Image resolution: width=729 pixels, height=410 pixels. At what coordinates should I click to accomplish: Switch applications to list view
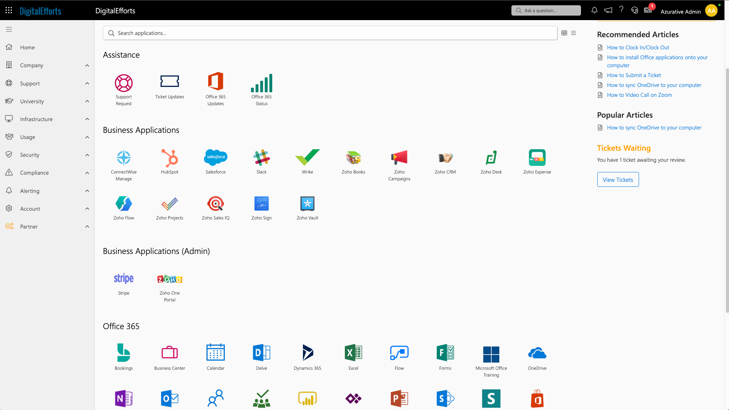[574, 33]
